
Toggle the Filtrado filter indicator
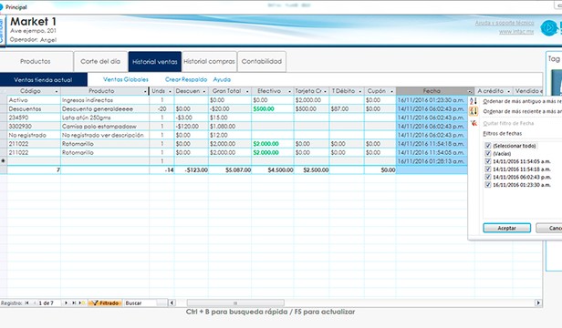105,302
